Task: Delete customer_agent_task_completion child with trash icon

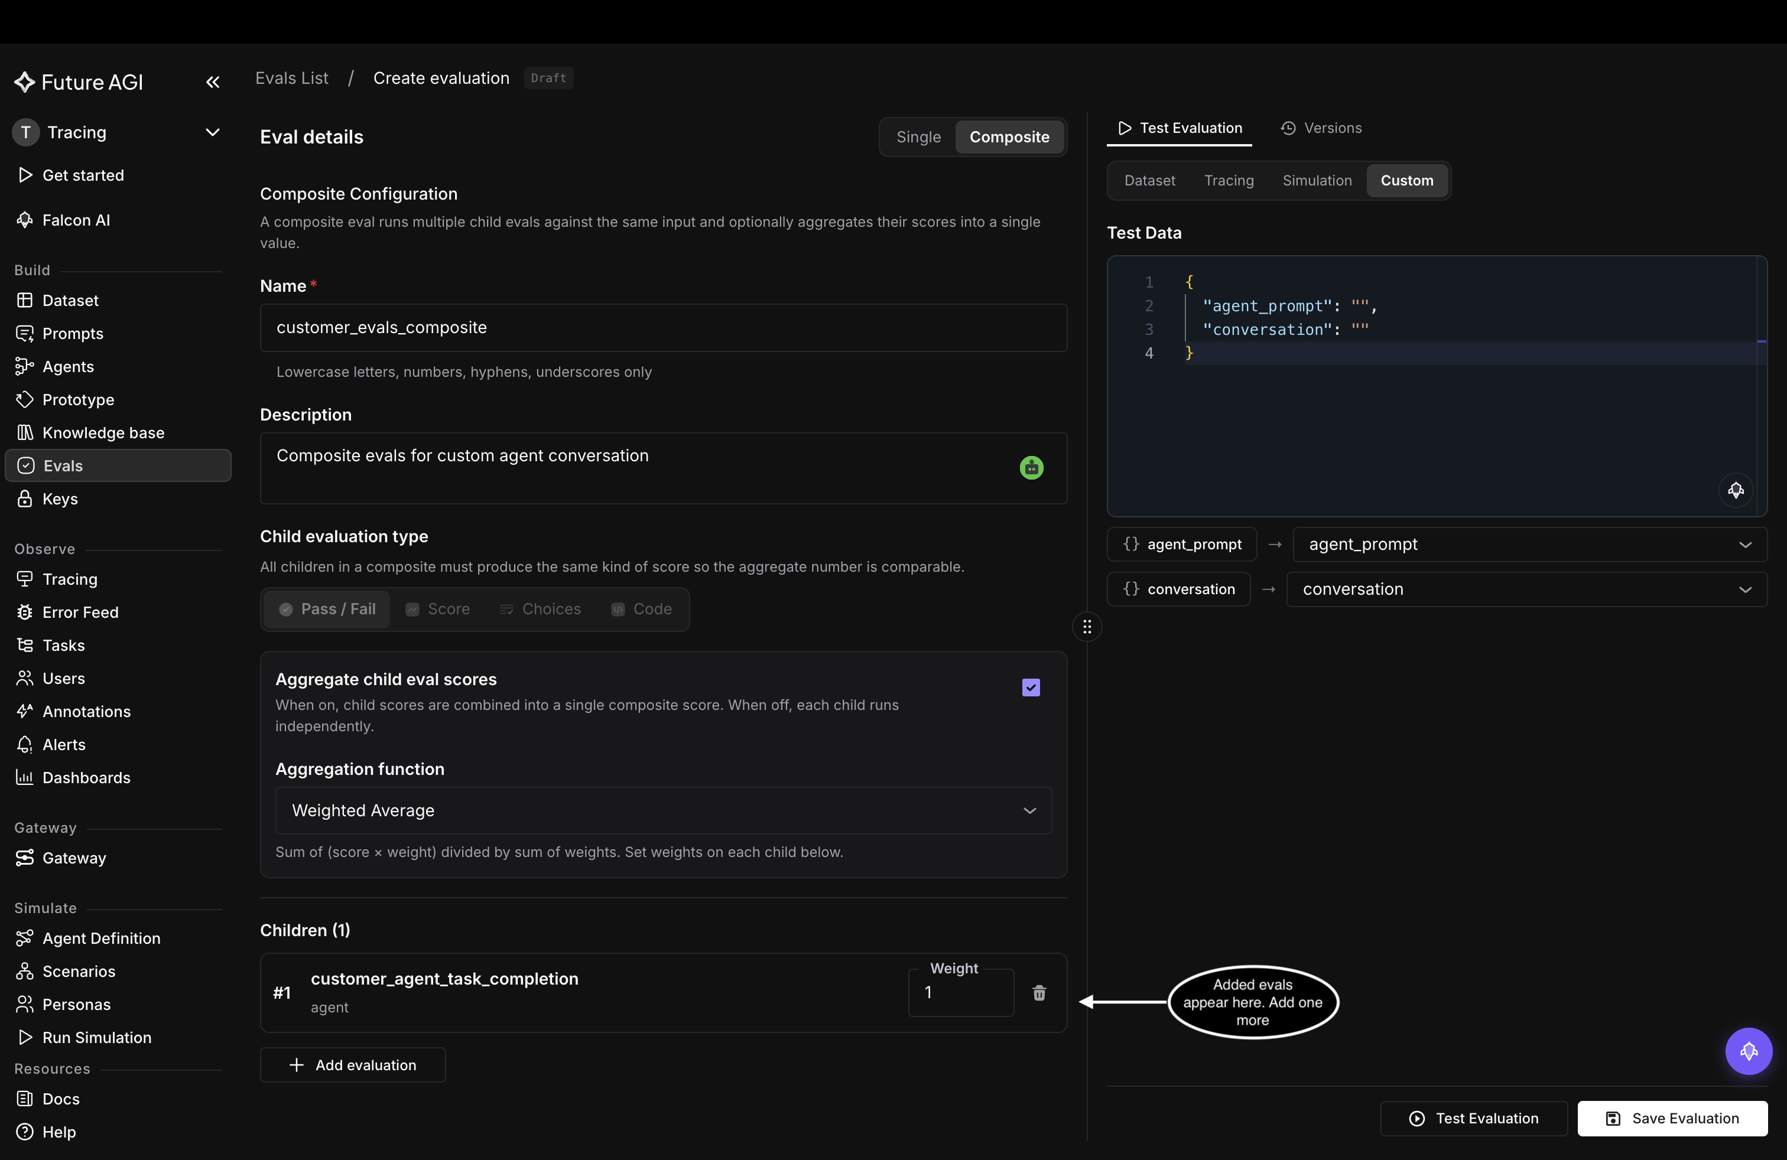Action: click(1039, 992)
